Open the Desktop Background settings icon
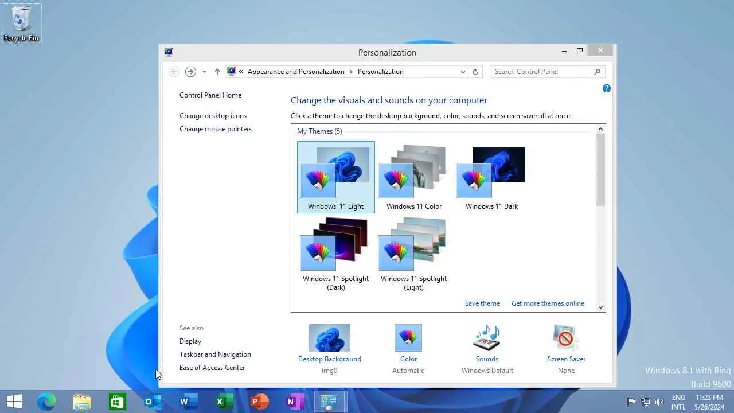Viewport: 734px width, 413px height. (329, 338)
